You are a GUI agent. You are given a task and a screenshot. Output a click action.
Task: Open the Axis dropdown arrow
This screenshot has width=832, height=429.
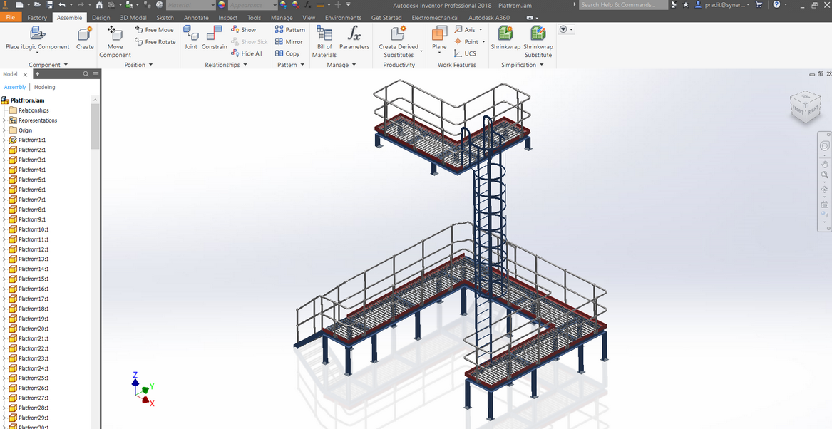pos(480,29)
